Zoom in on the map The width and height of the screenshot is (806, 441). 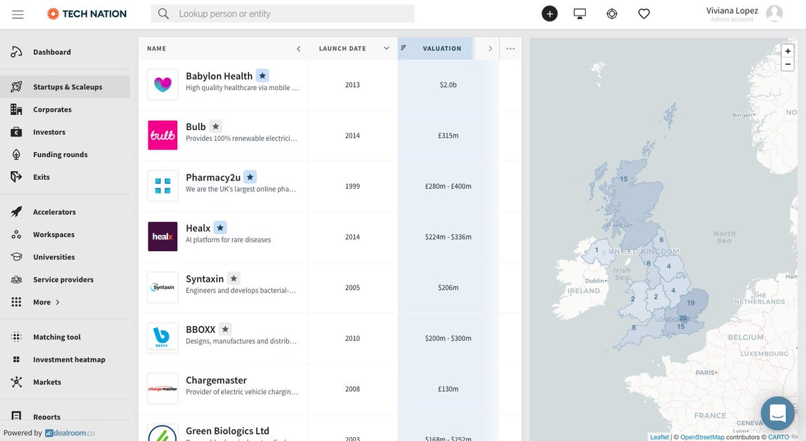coord(788,51)
